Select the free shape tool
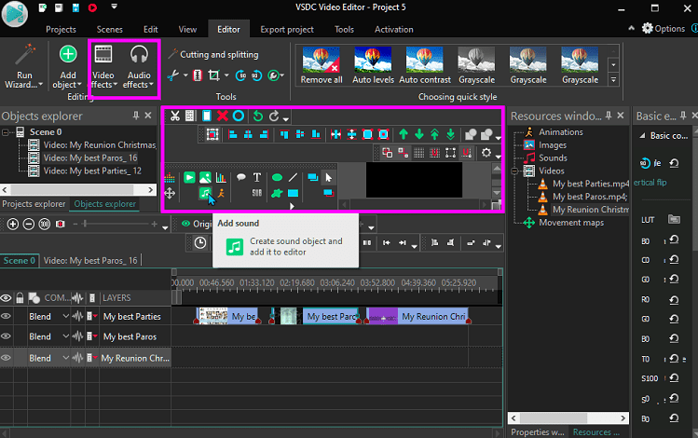Screen dimensions: 698x438 (277, 193)
